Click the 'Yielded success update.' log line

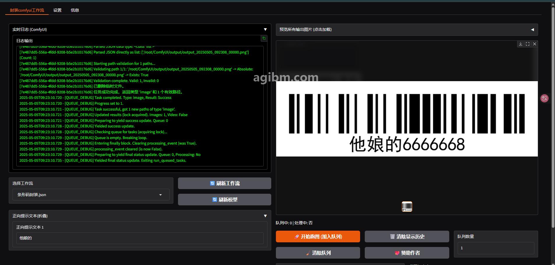coord(77,126)
